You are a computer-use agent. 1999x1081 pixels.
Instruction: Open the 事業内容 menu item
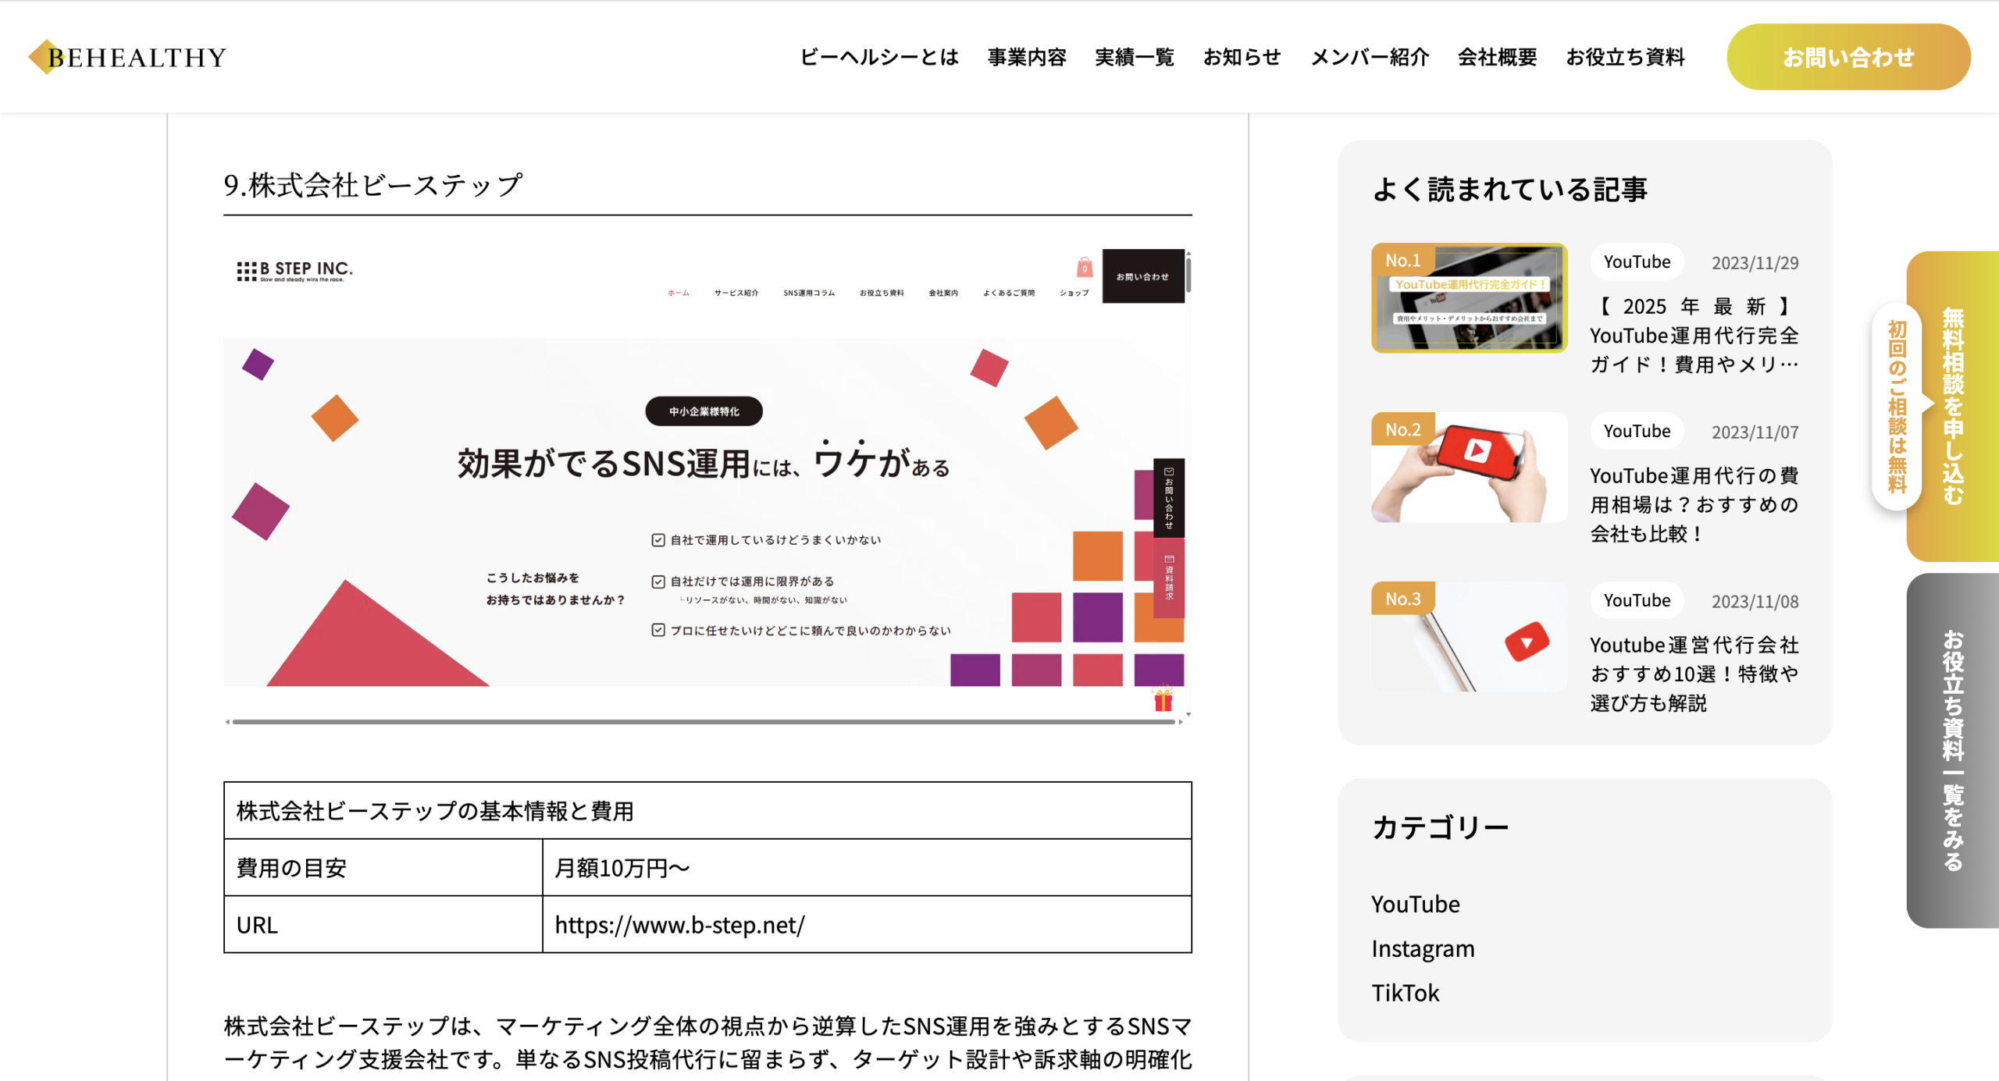1027,57
